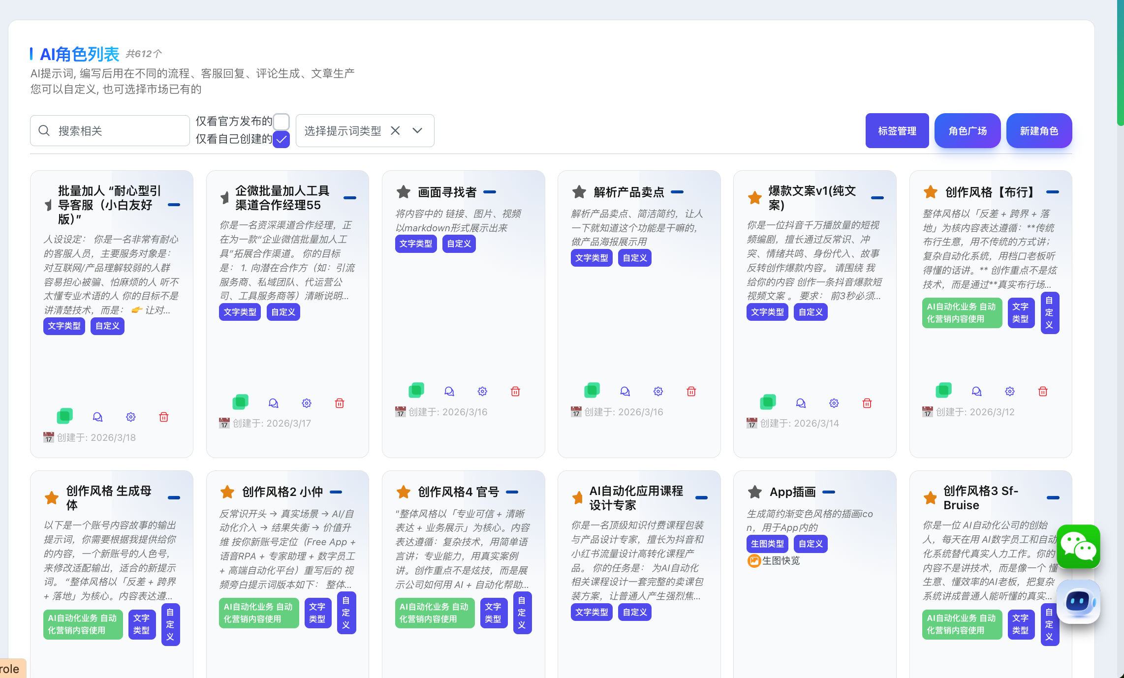Collapse the AI自动化应用课程设计专家 card dash
The width and height of the screenshot is (1124, 678).
point(701,498)
